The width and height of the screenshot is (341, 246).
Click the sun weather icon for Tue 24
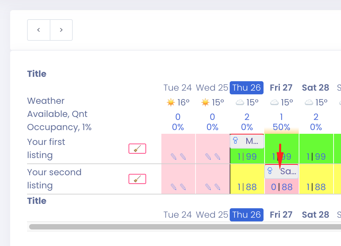pyautogui.click(x=171, y=102)
